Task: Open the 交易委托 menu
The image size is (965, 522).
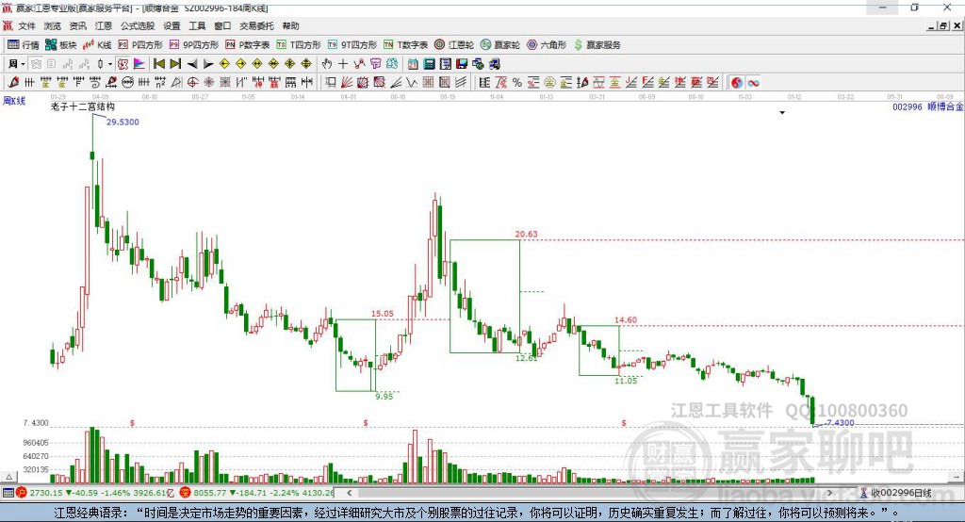Action: 256,25
